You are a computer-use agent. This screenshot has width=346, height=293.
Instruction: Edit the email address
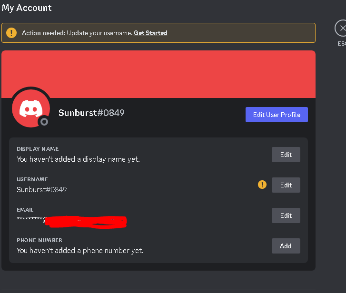pyautogui.click(x=286, y=215)
